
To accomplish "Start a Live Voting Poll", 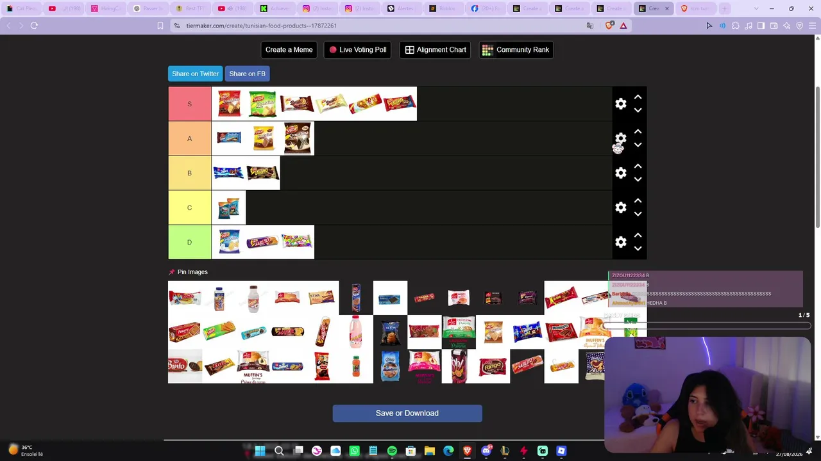I will click(x=358, y=50).
